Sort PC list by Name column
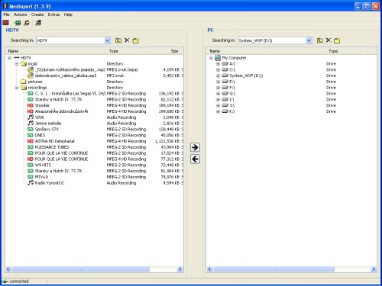 coord(266,51)
